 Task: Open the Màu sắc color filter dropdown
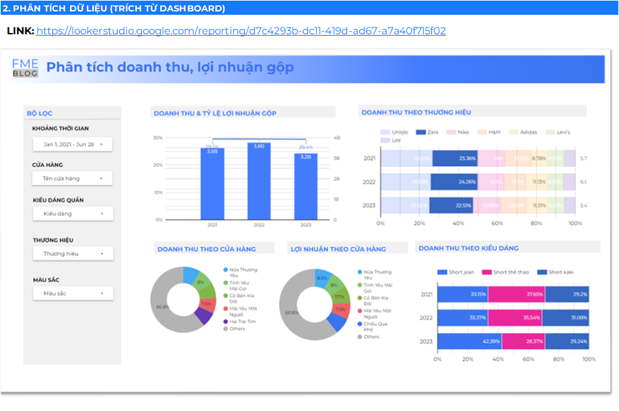(x=72, y=293)
